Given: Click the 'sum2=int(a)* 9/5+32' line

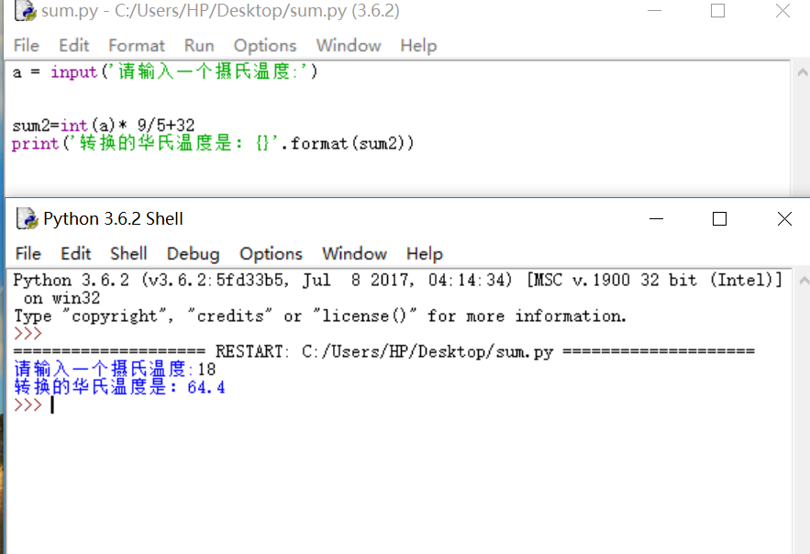Looking at the screenshot, I should [104, 125].
